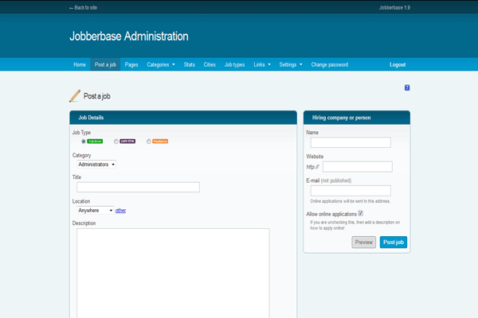
Task: Click the Preview button
Action: click(363, 242)
